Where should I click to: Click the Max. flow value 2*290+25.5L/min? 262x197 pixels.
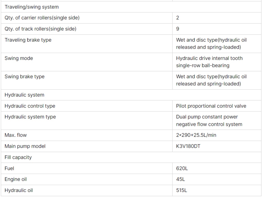point(196,135)
